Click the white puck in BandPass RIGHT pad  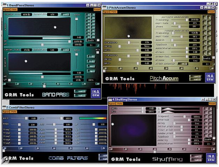[x=26, y=61]
